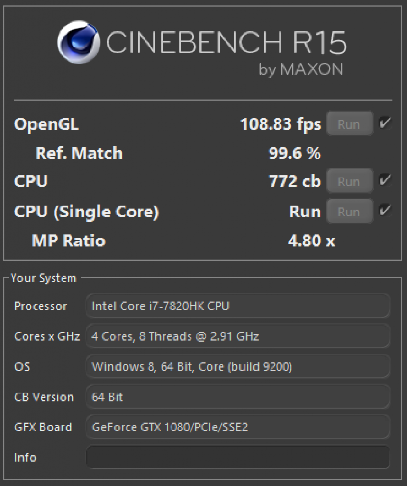The height and width of the screenshot is (486, 407).
Task: Click the OpenGL 108.83 fps score
Action: [x=280, y=124]
